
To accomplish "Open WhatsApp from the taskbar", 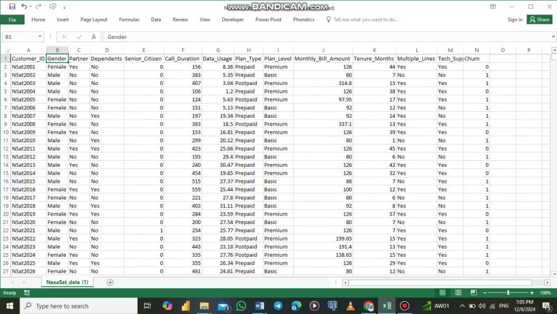I will coord(241,306).
